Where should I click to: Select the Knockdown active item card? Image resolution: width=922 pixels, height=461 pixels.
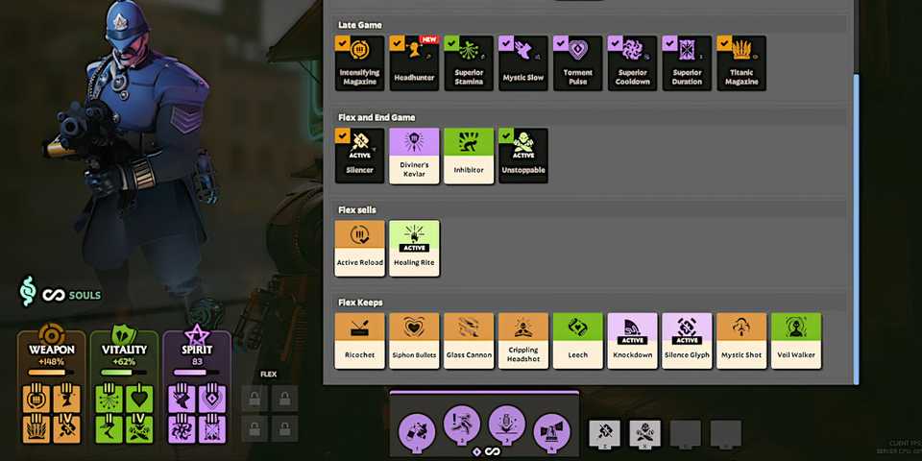(632, 340)
